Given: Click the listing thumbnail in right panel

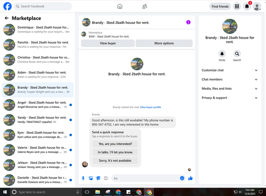Looking at the screenshot, I should tap(230, 27).
